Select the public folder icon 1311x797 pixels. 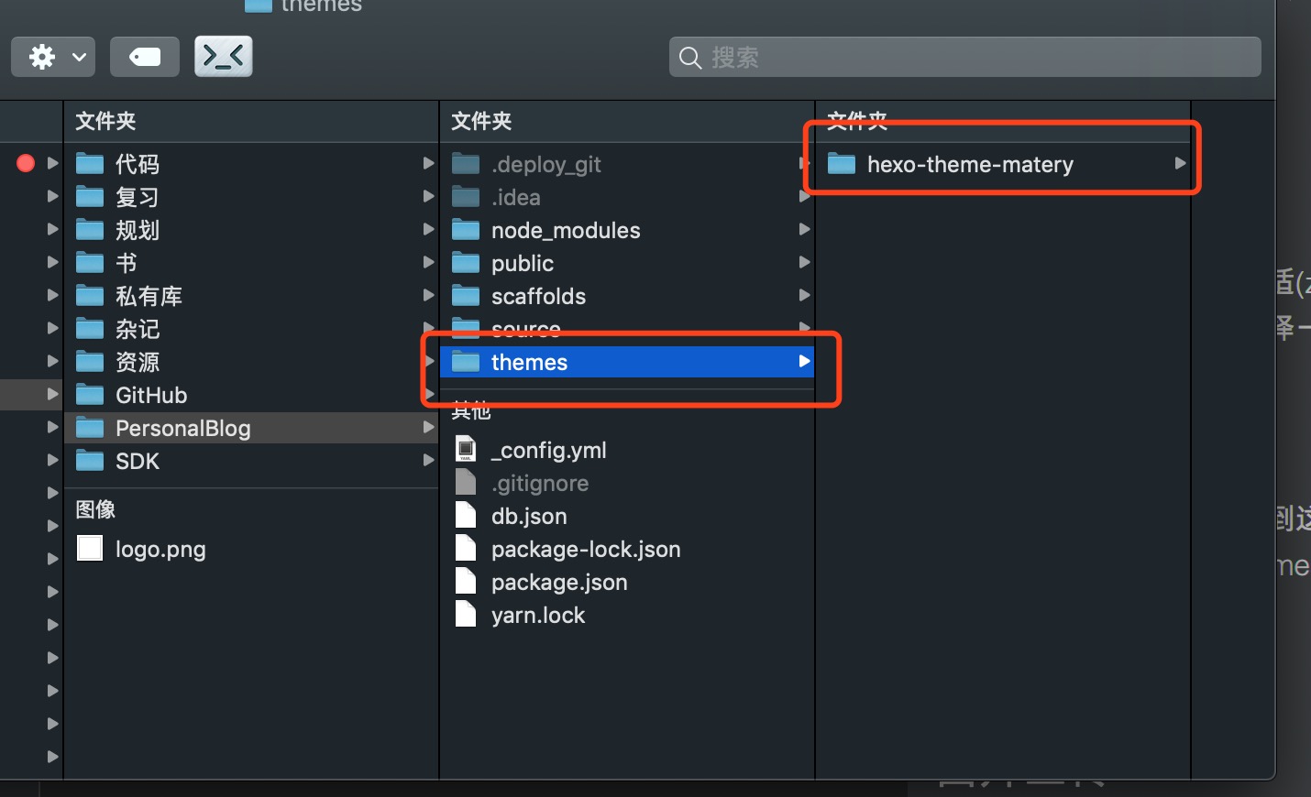[466, 263]
